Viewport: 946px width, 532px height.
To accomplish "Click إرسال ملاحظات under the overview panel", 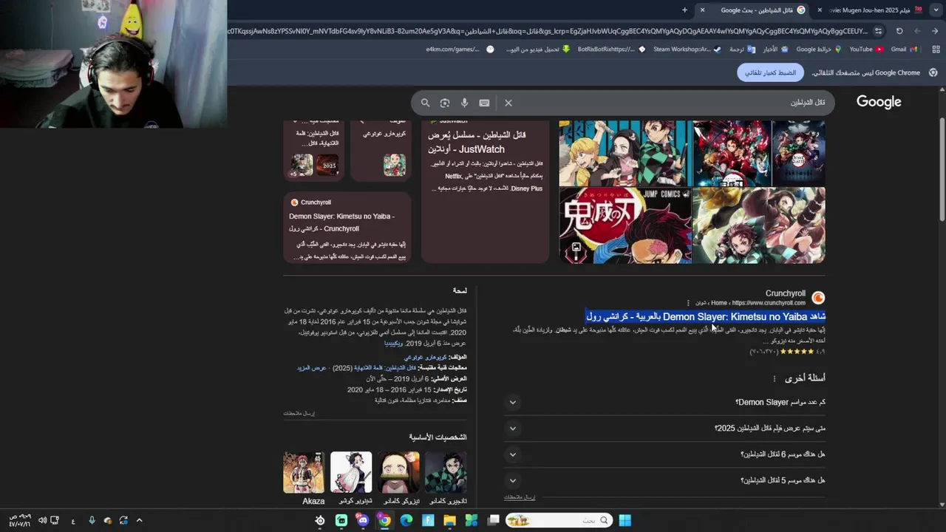I will pyautogui.click(x=299, y=413).
